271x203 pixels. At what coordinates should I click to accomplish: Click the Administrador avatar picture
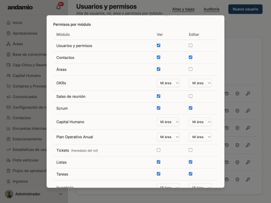click(x=9, y=194)
